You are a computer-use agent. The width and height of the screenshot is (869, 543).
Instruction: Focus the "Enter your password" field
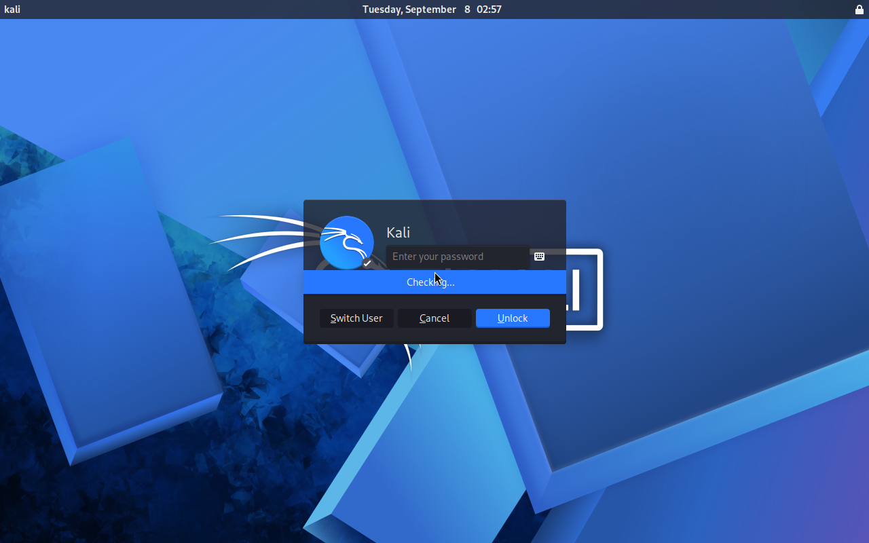458,257
